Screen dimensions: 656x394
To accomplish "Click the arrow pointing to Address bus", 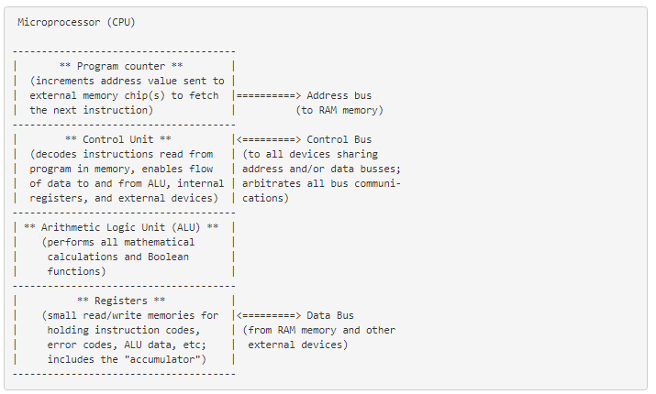I will click(269, 95).
